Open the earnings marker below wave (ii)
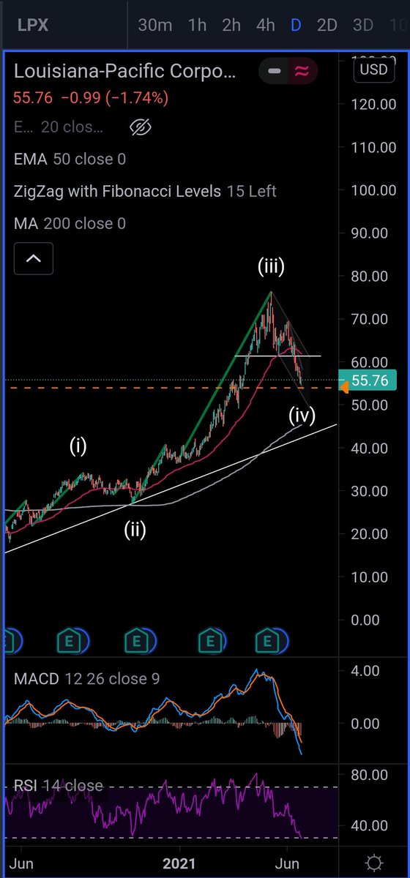The image size is (410, 878). (137, 642)
